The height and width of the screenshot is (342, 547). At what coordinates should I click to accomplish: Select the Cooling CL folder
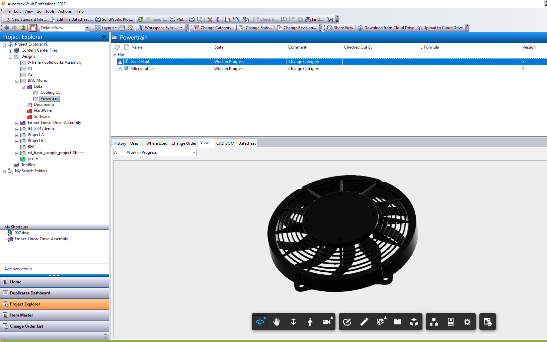click(x=50, y=92)
